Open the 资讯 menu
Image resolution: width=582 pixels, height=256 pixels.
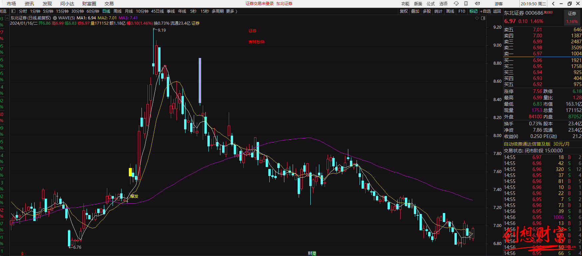tap(29, 4)
